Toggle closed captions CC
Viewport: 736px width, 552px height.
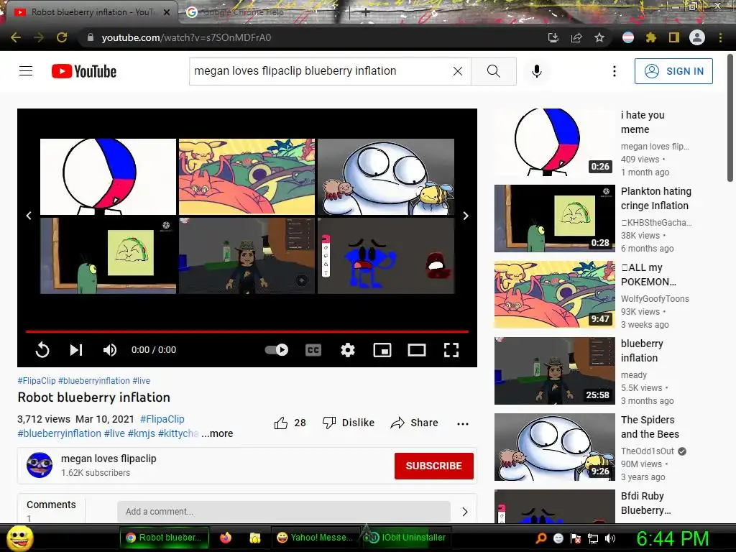click(x=313, y=350)
